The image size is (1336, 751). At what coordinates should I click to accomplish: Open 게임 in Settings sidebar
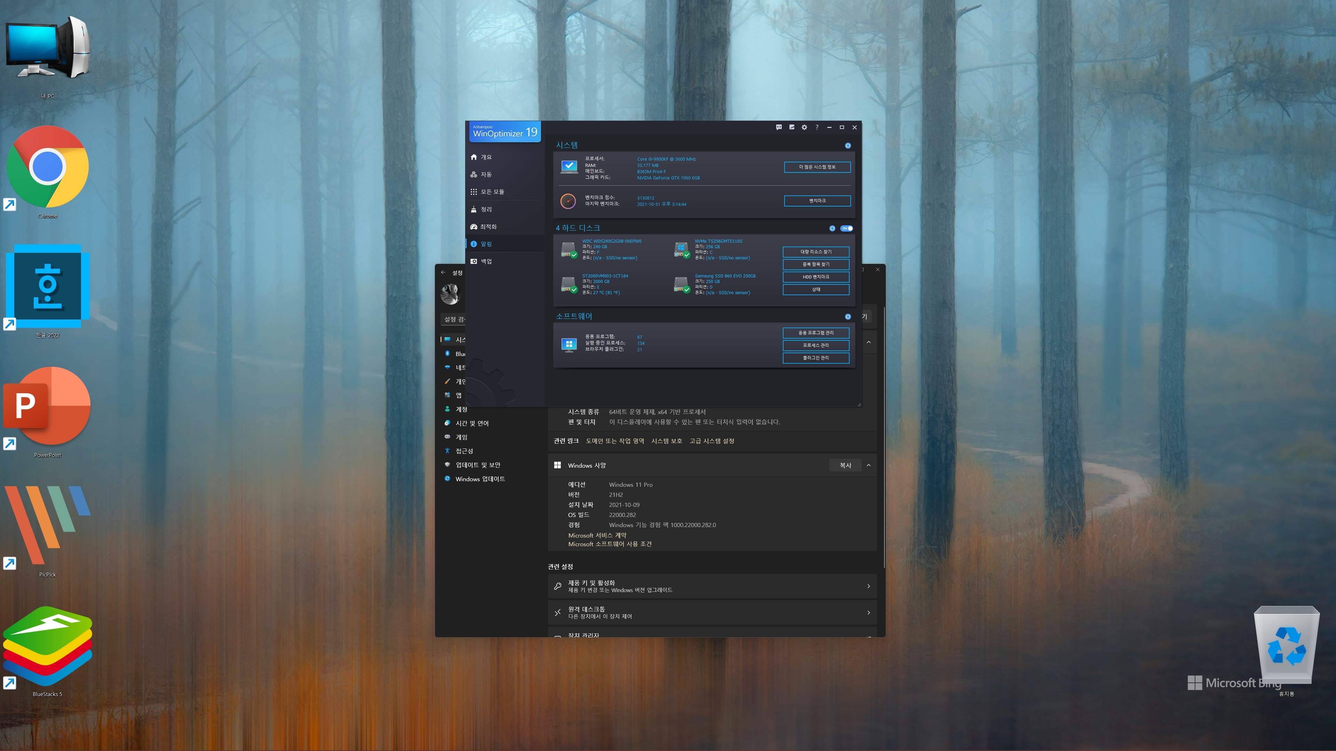coord(462,437)
